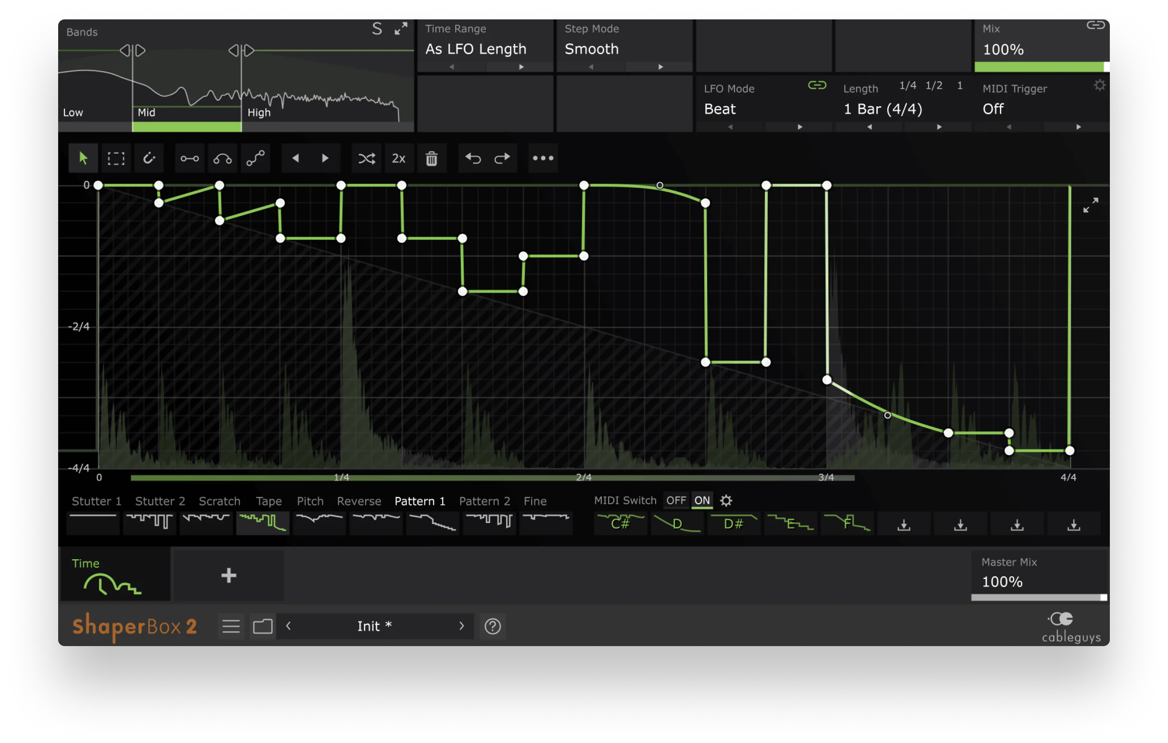Click next arrow under LFO Mode Beat

click(x=800, y=127)
